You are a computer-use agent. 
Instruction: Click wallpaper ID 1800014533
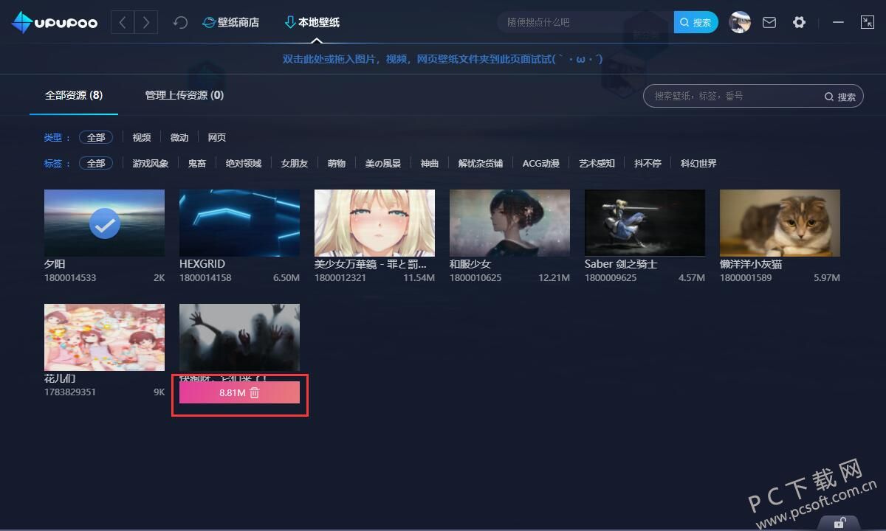70,278
